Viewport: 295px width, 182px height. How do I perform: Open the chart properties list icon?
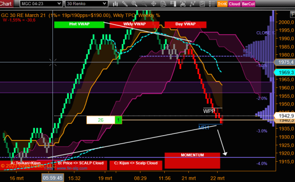212,4
